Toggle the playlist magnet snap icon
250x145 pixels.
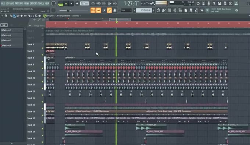tap(6, 16)
